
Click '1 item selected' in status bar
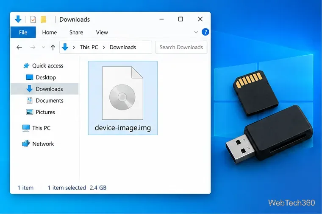click(67, 188)
